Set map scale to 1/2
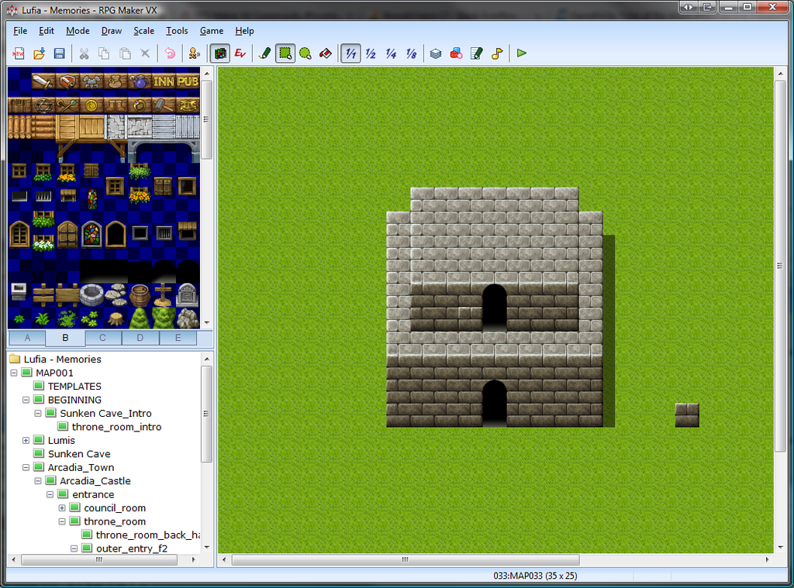This screenshot has height=588, width=794. pos(371,53)
